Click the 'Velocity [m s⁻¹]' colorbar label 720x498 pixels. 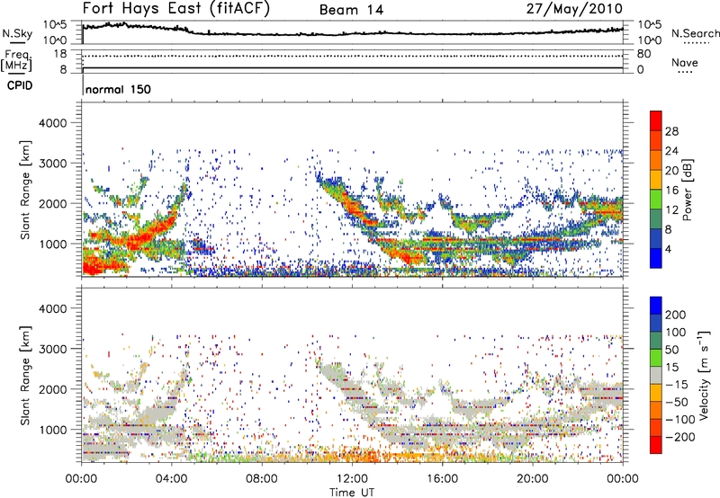click(x=703, y=375)
